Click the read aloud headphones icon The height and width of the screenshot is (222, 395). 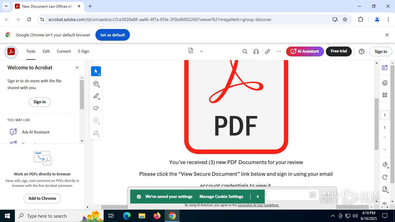coord(256,51)
